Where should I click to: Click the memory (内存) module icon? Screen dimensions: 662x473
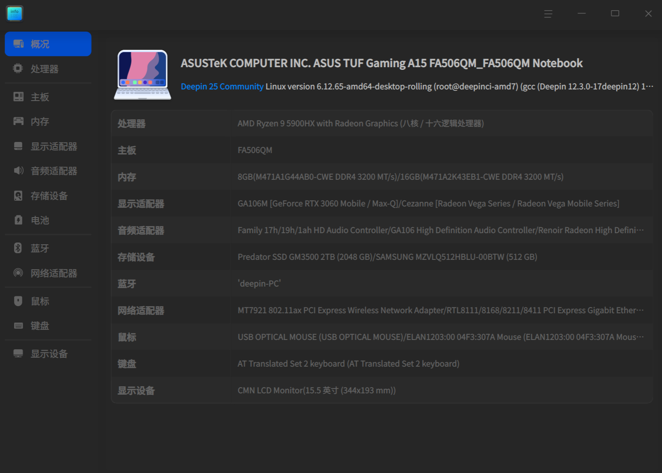coord(18,121)
